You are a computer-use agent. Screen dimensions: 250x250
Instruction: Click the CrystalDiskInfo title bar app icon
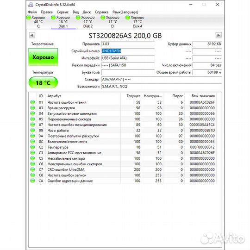click(31, 5)
